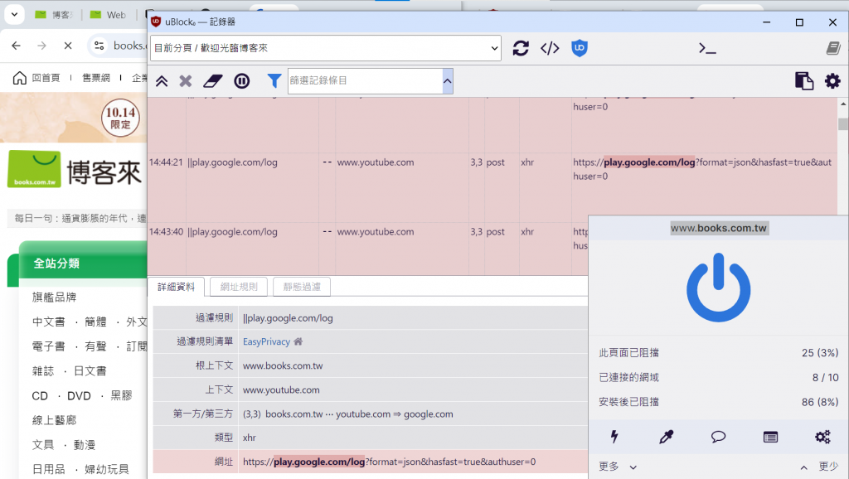Open the documentation book icon
The width and height of the screenshot is (849, 479).
click(833, 48)
